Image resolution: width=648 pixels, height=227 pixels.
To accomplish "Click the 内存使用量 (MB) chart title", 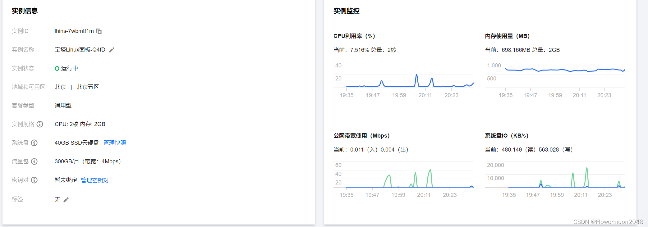I will [508, 36].
